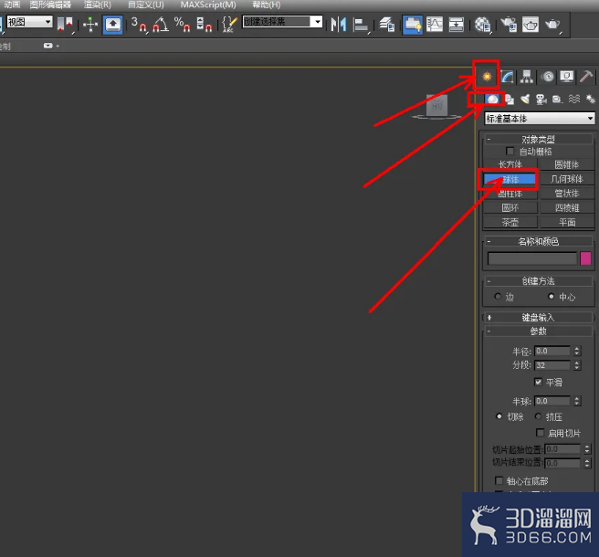This screenshot has height=557, width=599.
Task: Open the 帮助(H) menu
Action: [x=267, y=5]
